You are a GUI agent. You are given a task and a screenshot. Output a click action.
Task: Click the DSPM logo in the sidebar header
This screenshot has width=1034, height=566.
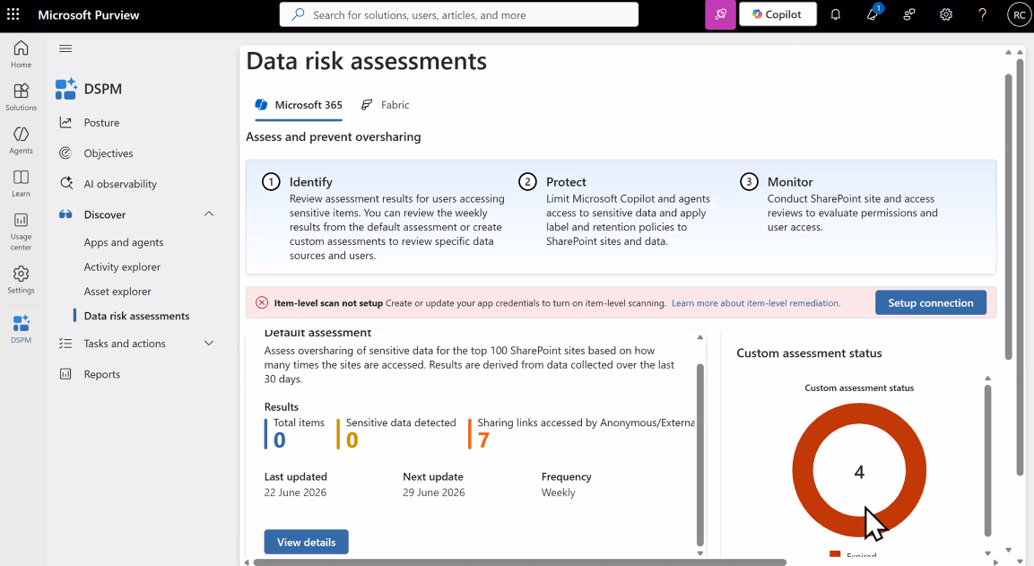(66, 89)
